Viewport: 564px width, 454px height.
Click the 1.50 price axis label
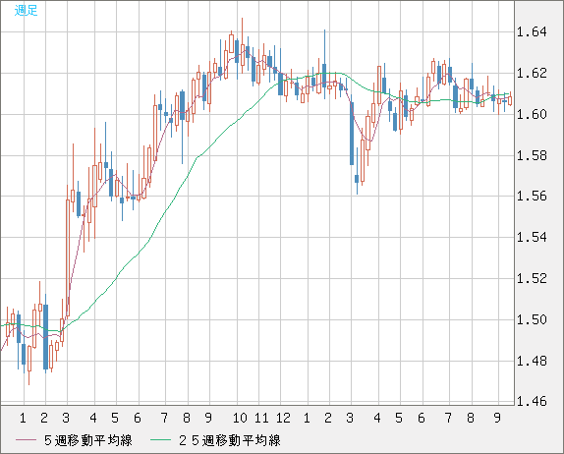(x=532, y=319)
